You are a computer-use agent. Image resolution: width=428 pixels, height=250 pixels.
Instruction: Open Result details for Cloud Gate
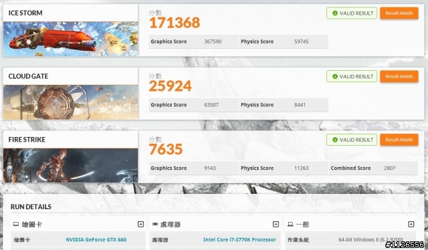399,76
